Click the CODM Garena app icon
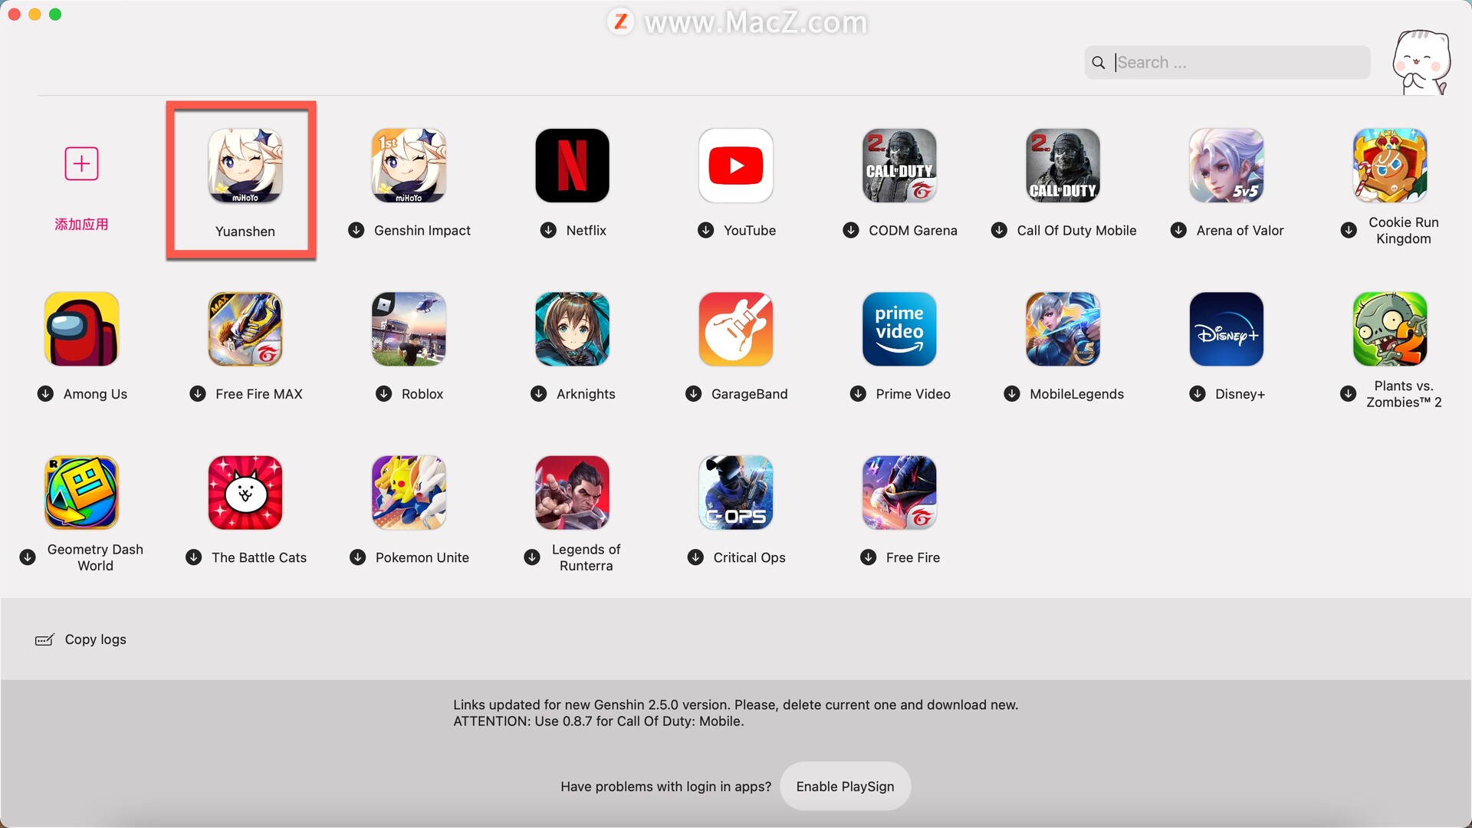This screenshot has width=1472, height=828. click(x=899, y=166)
